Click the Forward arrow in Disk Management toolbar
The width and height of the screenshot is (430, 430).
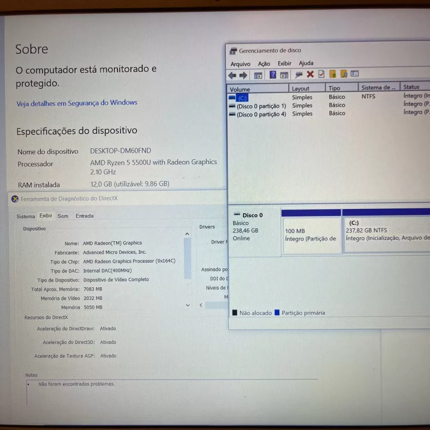click(x=243, y=76)
